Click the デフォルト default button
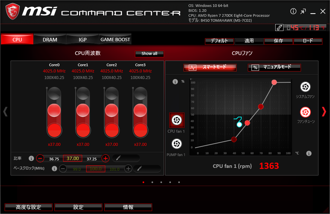Image resolution: width=330 pixels, height=214 pixels. pyautogui.click(x=219, y=41)
